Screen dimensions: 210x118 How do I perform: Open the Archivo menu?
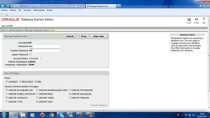(x=4, y=10)
